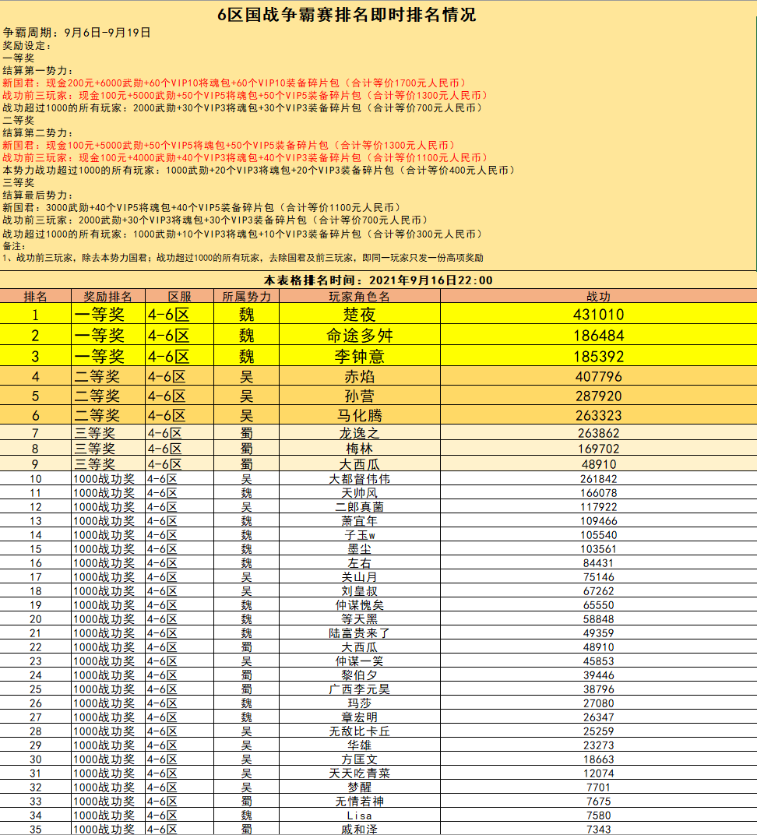
Task: Click the score cell 166078
Action: (x=598, y=492)
